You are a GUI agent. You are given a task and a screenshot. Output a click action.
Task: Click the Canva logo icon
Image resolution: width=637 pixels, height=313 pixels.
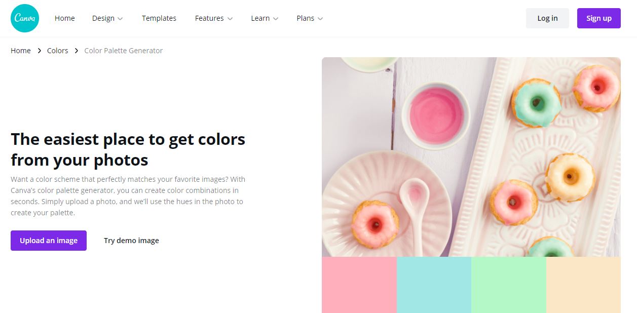pos(24,18)
